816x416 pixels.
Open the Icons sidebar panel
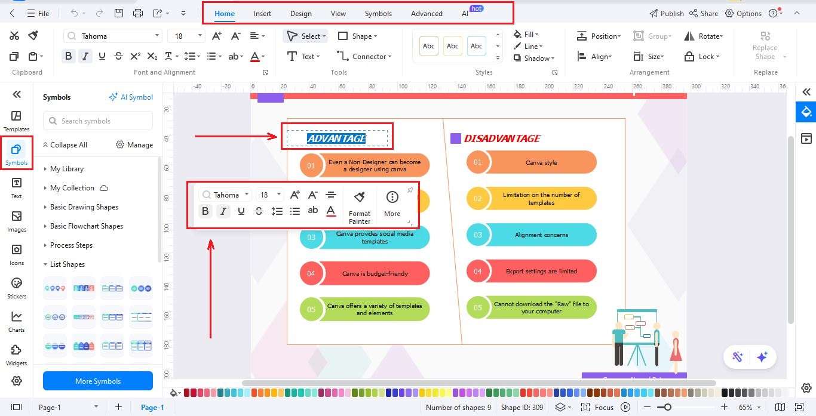click(16, 254)
